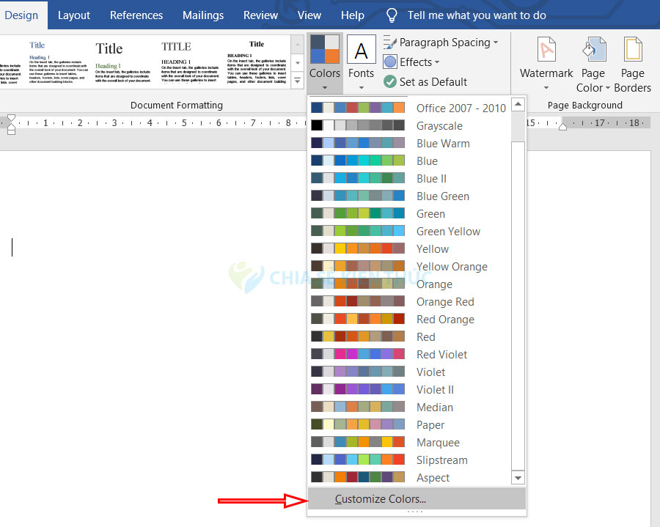The image size is (660, 527).
Task: Click the Paragraph Spacing icon
Action: pyautogui.click(x=390, y=43)
